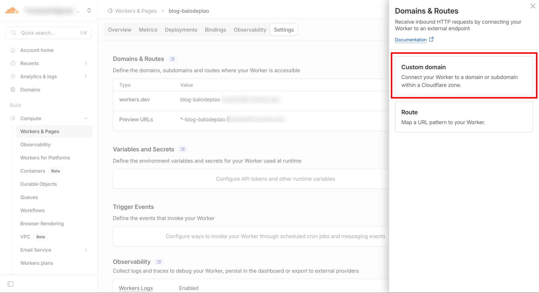This screenshot has width=539, height=293.
Task: Expand the Recents submenu arrow
Action: coord(86,63)
